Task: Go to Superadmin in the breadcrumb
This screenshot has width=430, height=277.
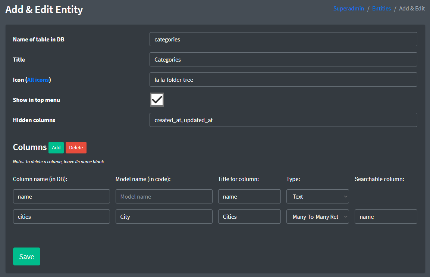Action: tap(348, 9)
